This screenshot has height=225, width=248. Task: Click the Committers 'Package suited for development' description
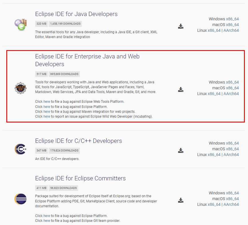click(96, 201)
